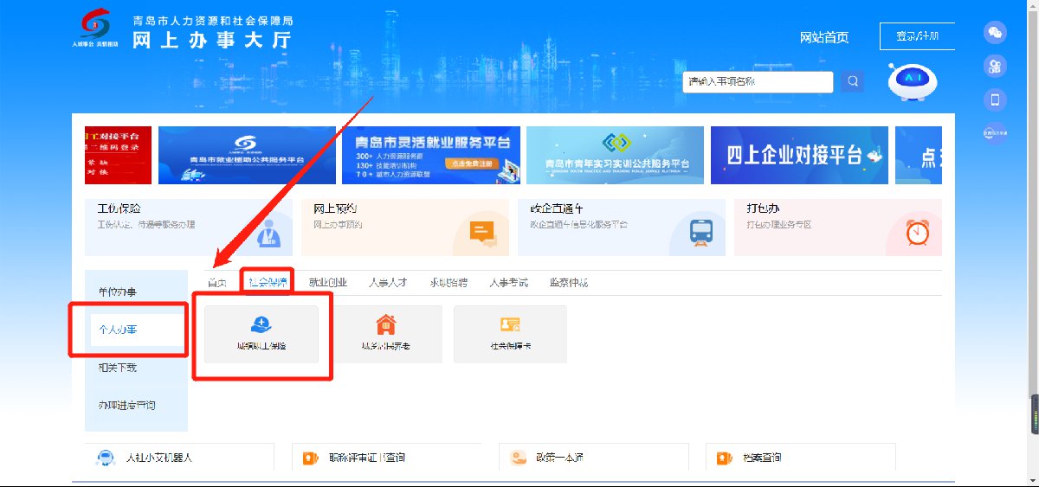Click the robot icon beside 人社小艾机器人
This screenshot has width=1039, height=487.
coord(106,458)
